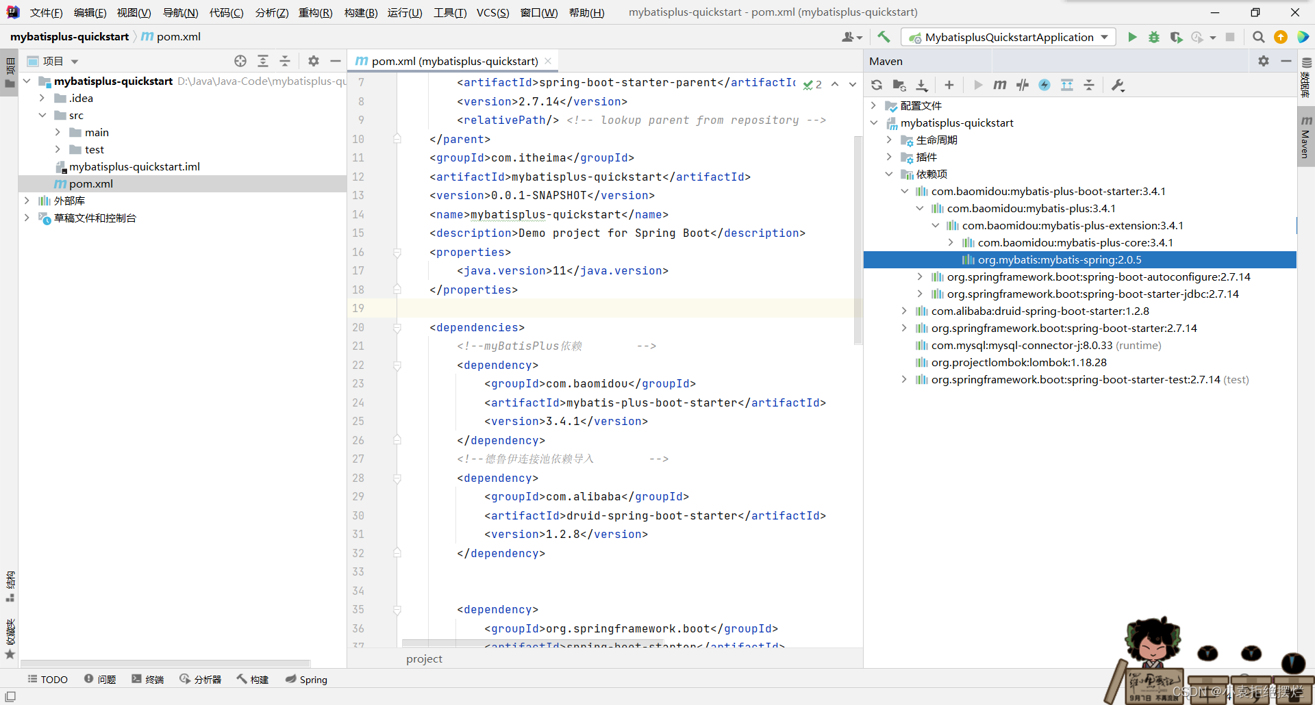Expand the main folder

(58, 132)
